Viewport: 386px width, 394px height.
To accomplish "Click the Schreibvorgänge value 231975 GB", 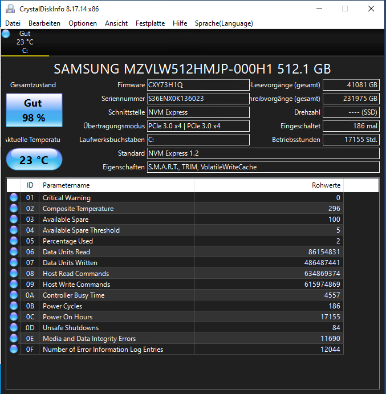I will pos(351,99).
